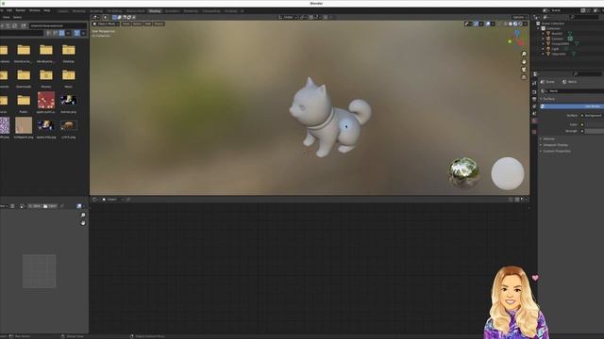Viewport: 604px width, 339px height.
Task: Toggle pin icon in node editor header
Action: click(x=128, y=200)
